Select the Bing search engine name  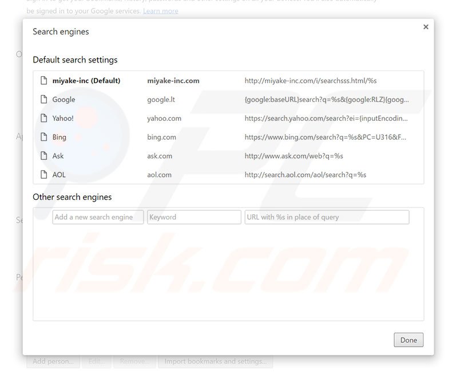(60, 137)
